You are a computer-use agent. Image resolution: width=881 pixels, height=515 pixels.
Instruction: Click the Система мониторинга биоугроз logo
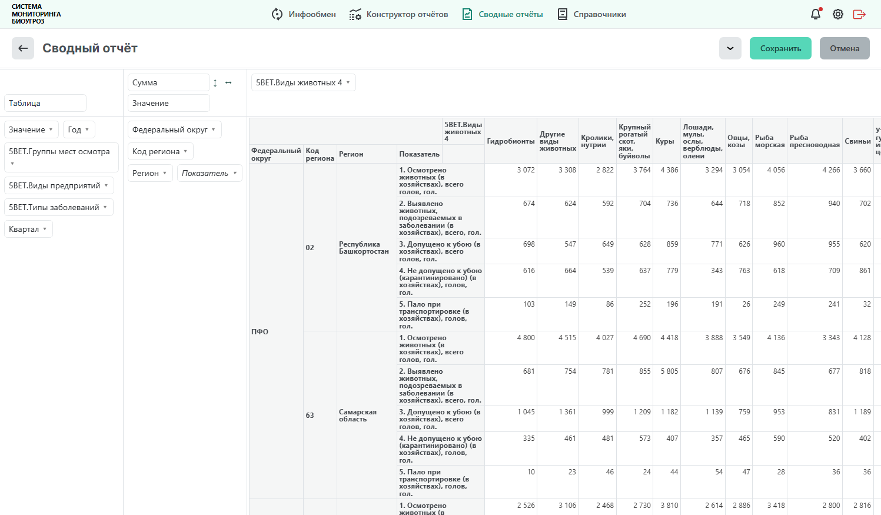[x=36, y=14]
